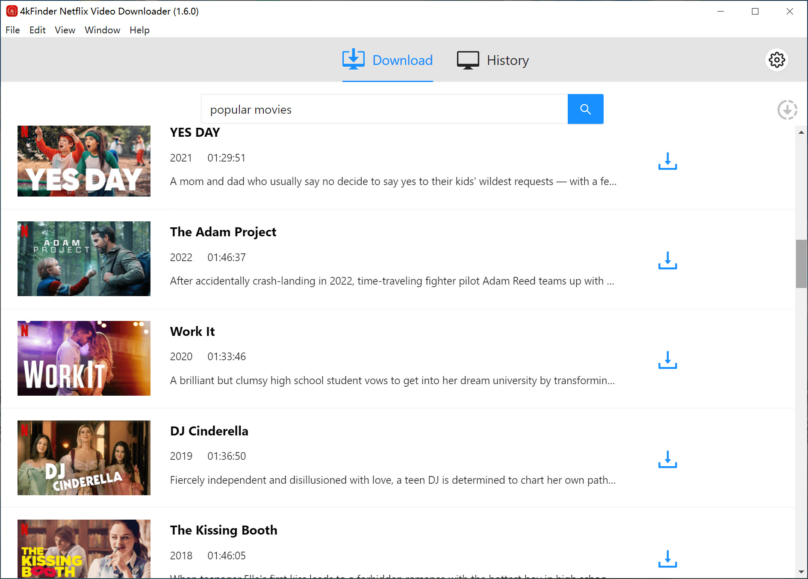Click the 4kFinder app logo icon

coord(12,11)
